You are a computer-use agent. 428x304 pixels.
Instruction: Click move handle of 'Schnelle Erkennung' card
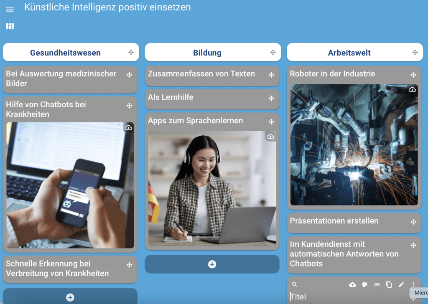click(130, 265)
